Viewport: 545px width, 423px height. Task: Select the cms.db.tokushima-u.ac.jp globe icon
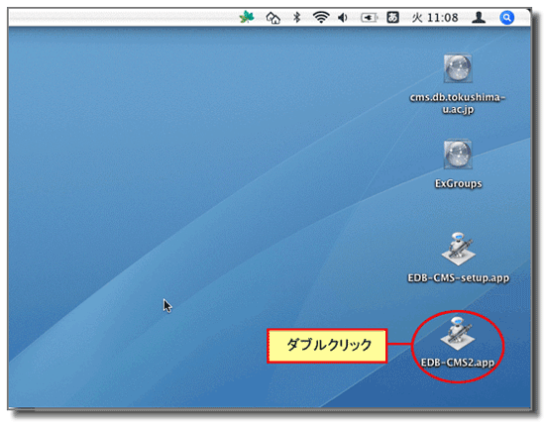458,68
